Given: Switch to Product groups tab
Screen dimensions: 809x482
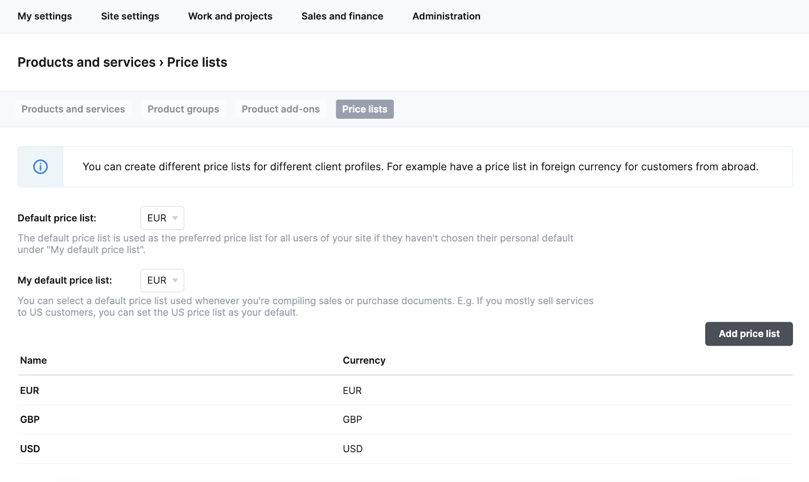Looking at the screenshot, I should tap(184, 109).
